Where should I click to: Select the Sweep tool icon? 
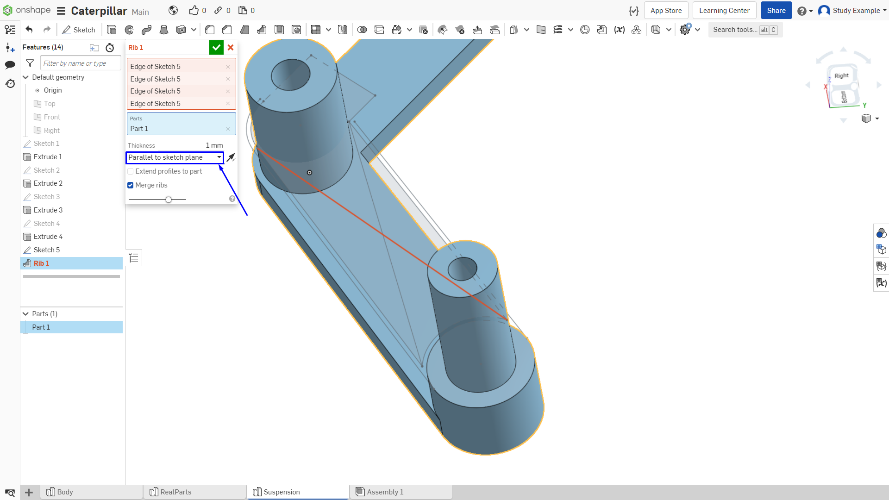tap(147, 30)
